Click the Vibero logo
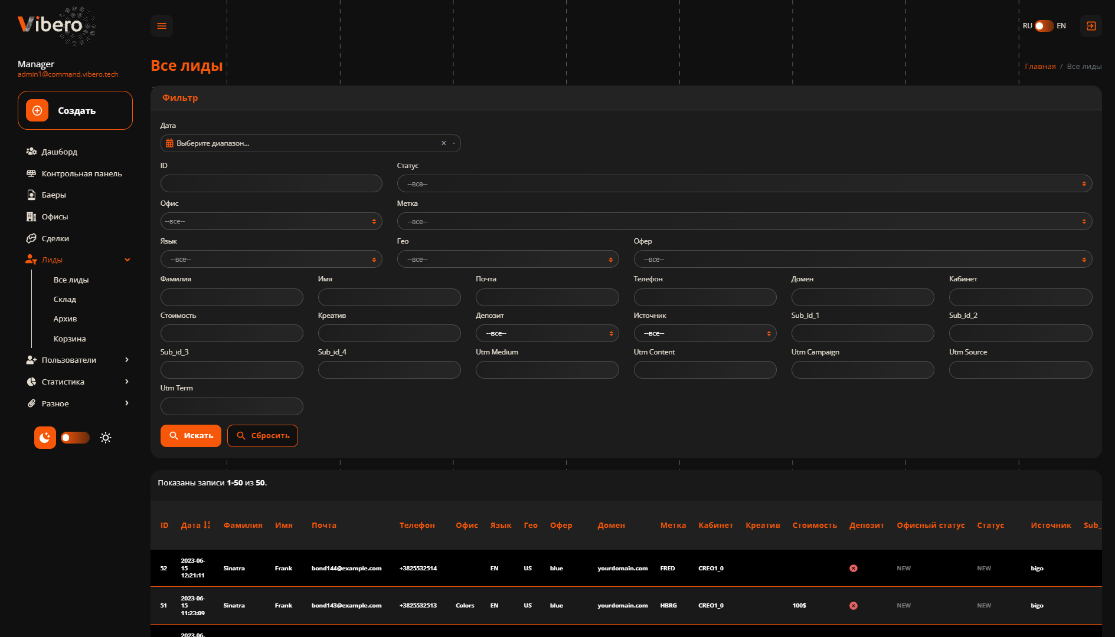The height and width of the screenshot is (637, 1115). [x=57, y=25]
